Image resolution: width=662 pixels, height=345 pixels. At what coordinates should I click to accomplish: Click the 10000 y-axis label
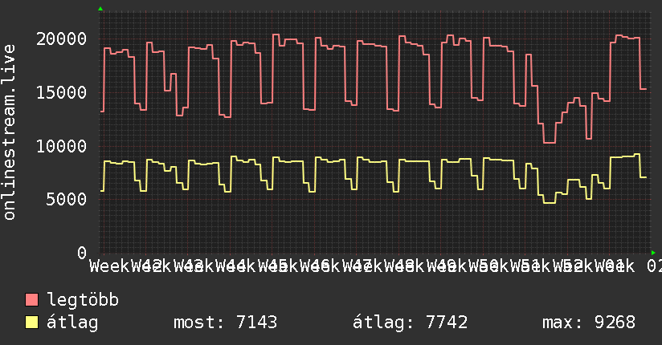(61, 146)
